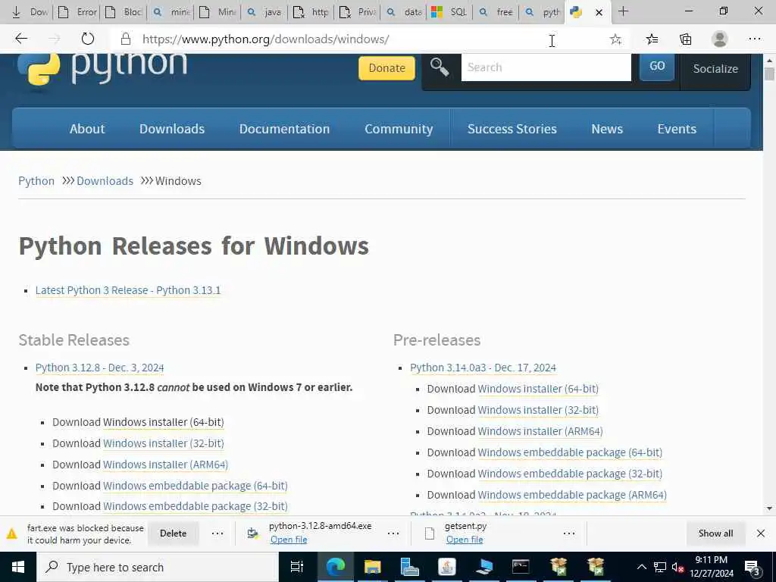
Task: Open File Explorer from taskbar
Action: pyautogui.click(x=372, y=567)
